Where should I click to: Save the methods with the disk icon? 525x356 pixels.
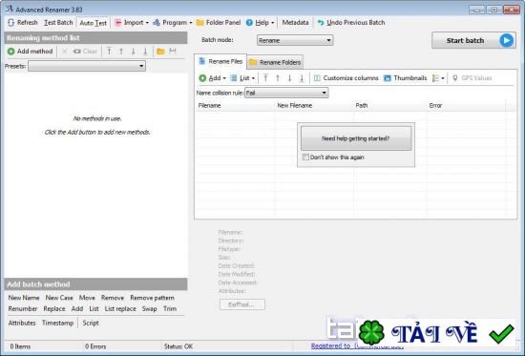(x=173, y=52)
